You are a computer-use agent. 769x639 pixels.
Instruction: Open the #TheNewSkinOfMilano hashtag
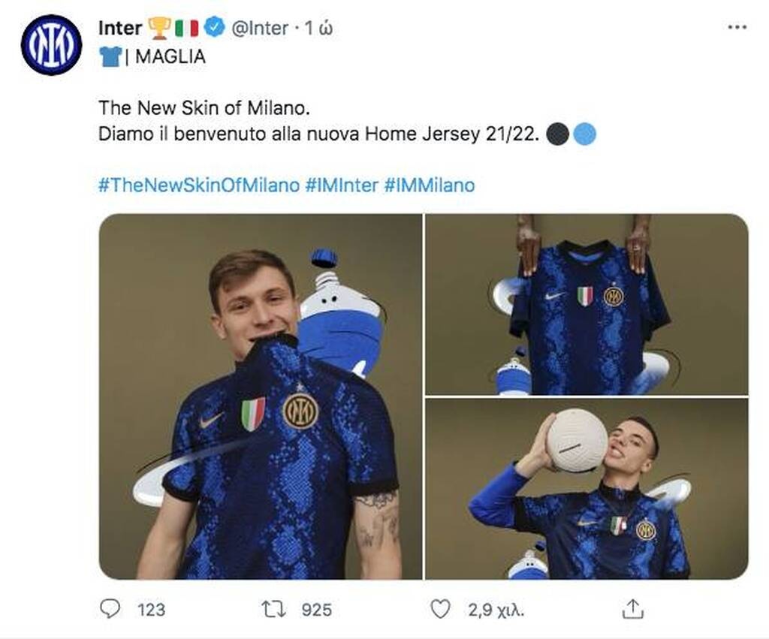click(x=199, y=185)
